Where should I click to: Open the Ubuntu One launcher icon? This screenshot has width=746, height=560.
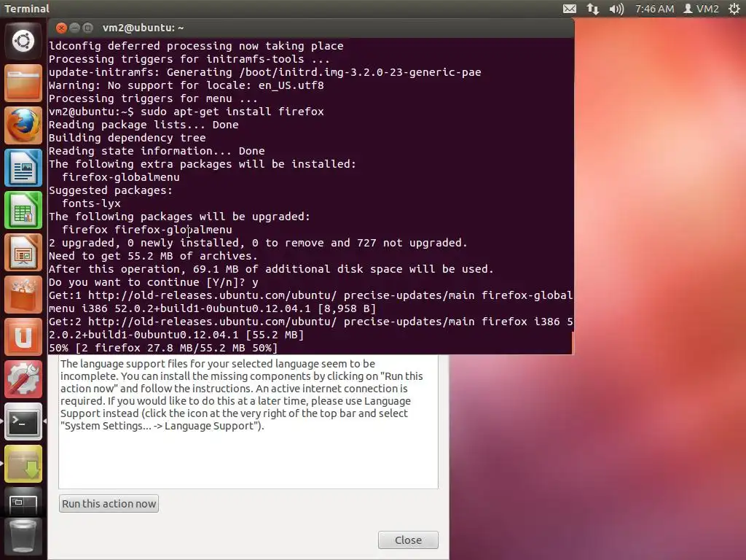(23, 337)
